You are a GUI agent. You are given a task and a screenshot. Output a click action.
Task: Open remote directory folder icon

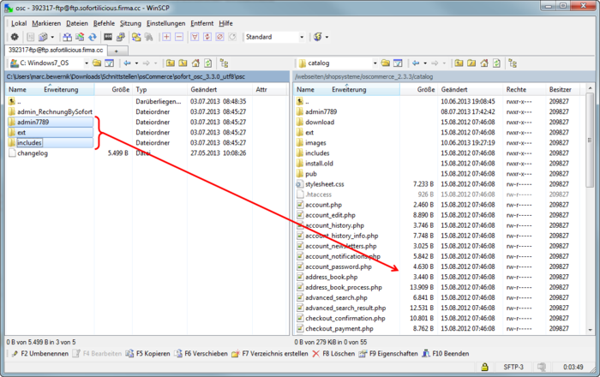point(386,63)
